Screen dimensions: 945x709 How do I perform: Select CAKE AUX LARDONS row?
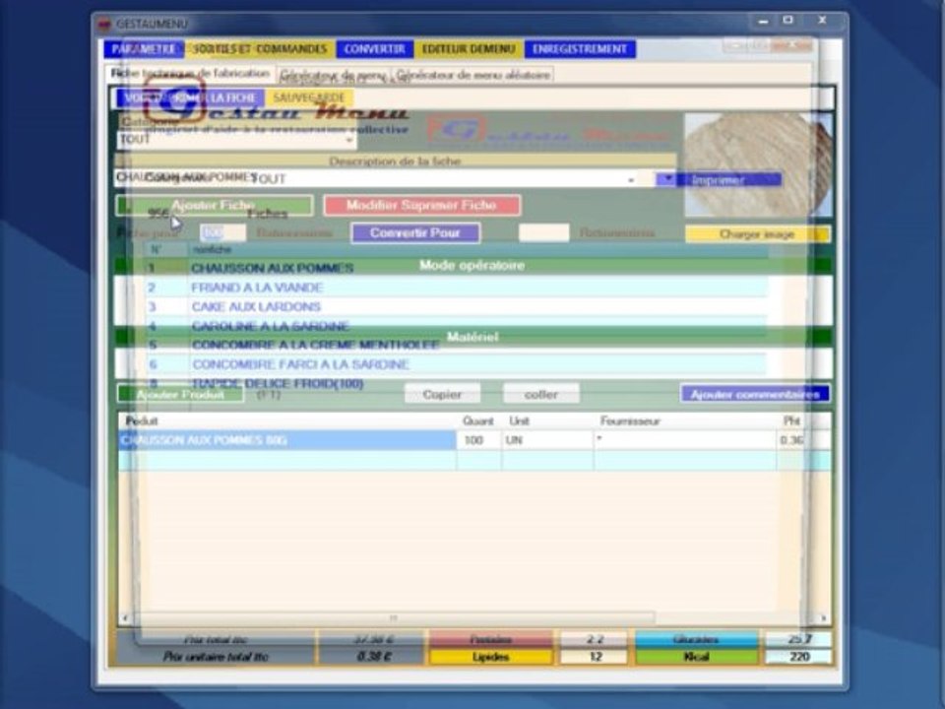tap(455, 306)
